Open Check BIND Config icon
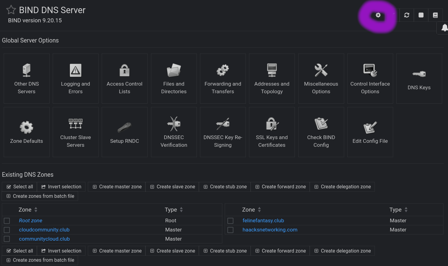448x266 pixels. coord(321,124)
